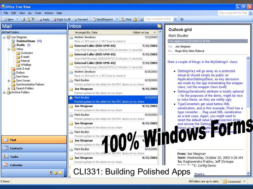Click the Reply toolbar button
Screen dimensions: 253x189
coord(44,19)
